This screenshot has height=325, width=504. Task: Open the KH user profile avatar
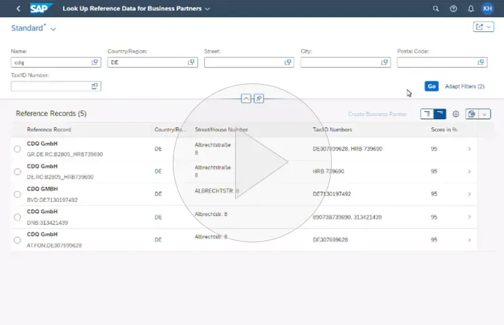pos(487,8)
